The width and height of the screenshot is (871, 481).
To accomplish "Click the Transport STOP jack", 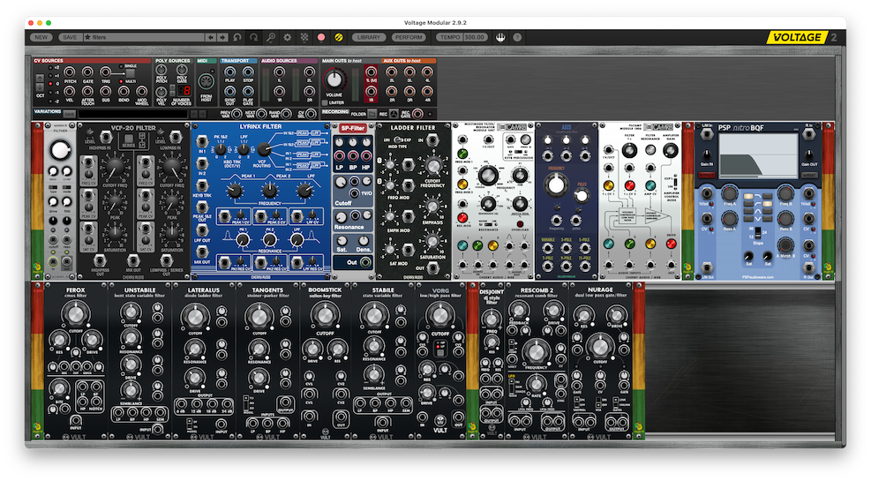I will tap(248, 72).
